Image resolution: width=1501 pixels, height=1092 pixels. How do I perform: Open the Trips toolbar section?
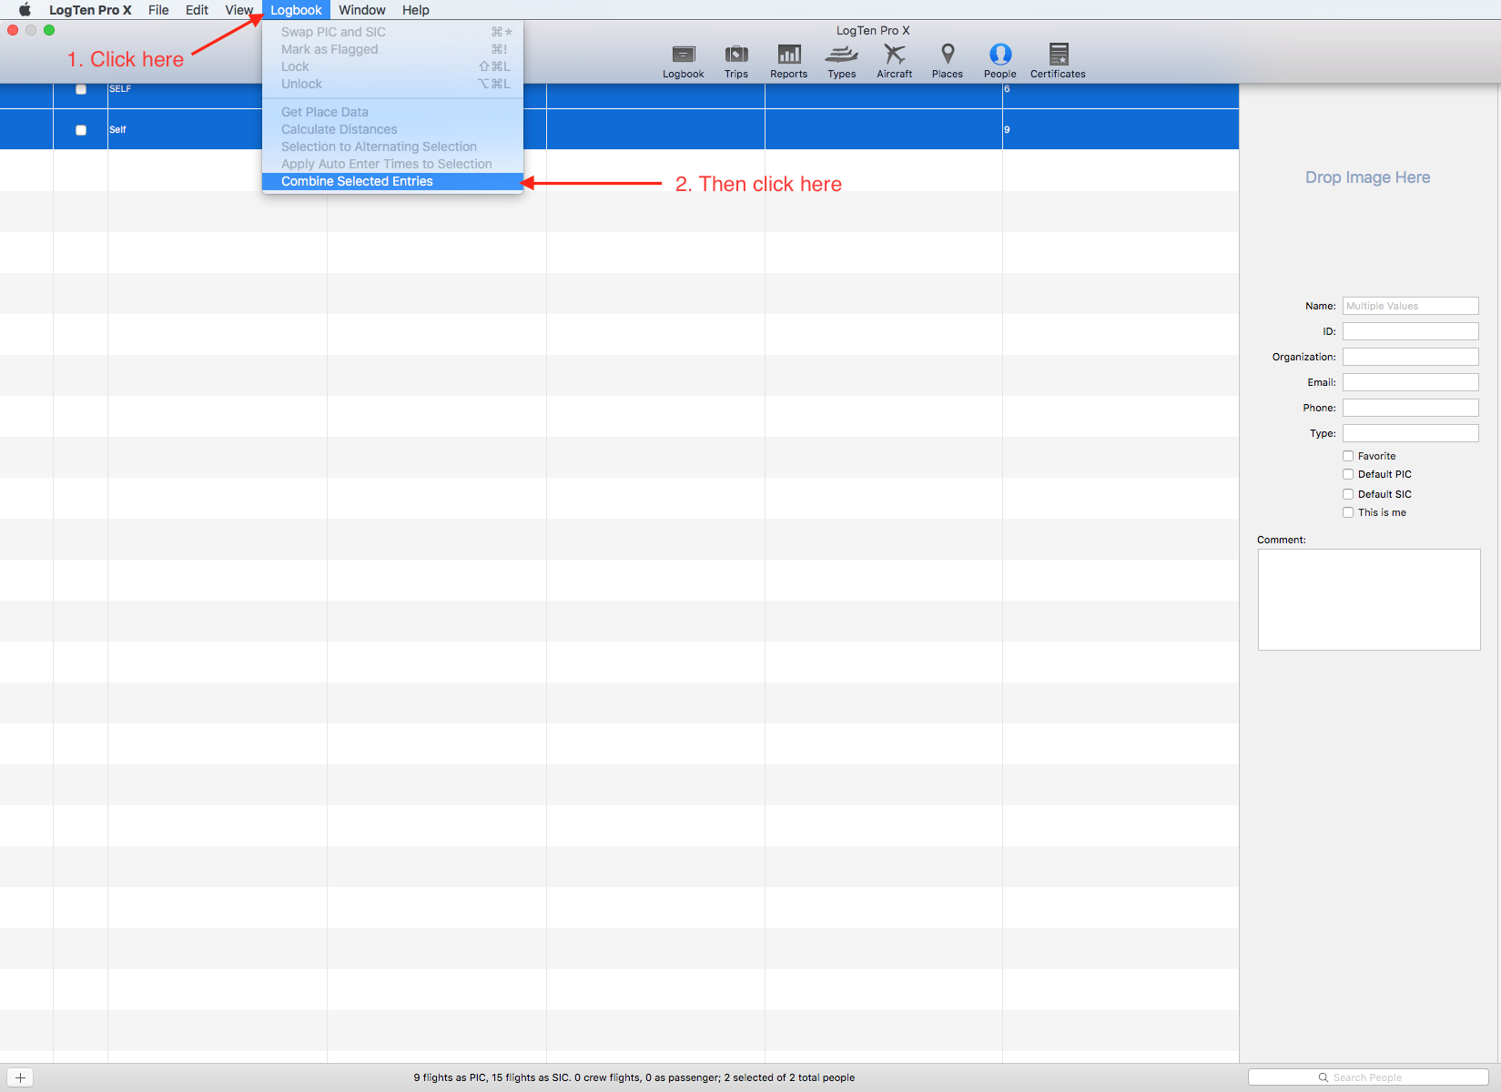pos(736,61)
